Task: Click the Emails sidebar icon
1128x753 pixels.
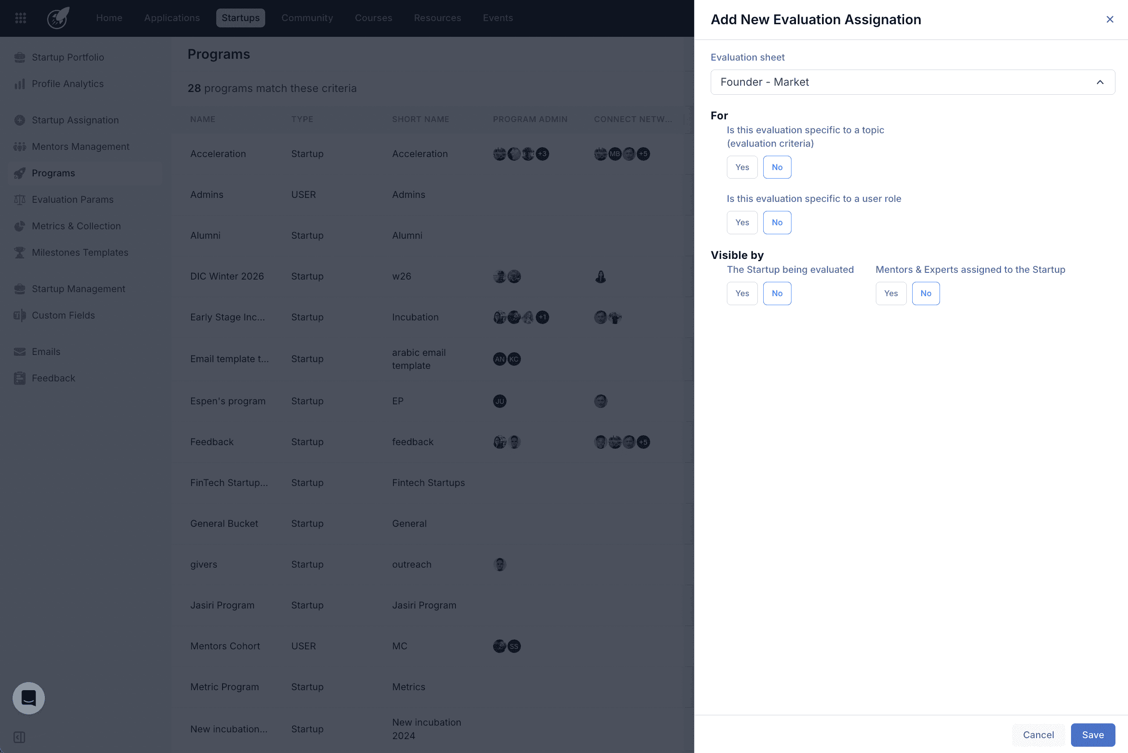Action: tap(20, 351)
